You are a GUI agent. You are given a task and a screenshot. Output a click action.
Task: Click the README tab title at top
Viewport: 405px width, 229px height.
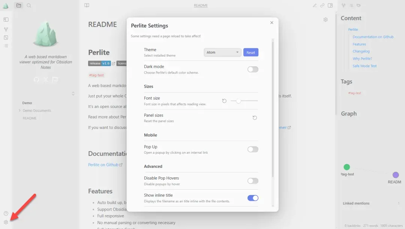point(201,5)
